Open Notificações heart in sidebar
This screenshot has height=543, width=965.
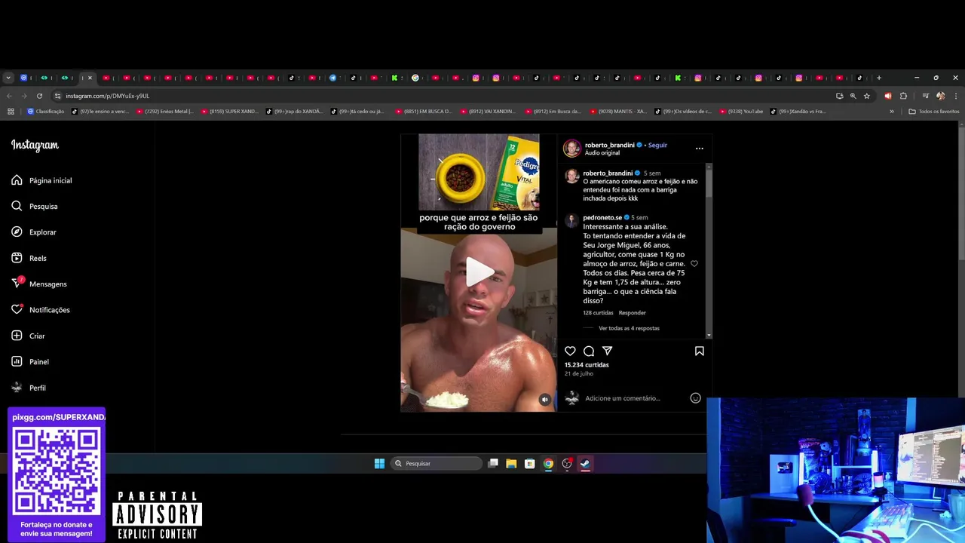tap(41, 310)
